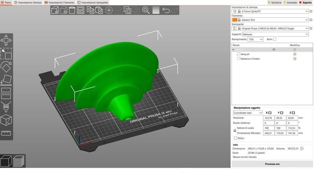Activate the Place on face tool
The width and height of the screenshot is (314, 177).
pos(6,80)
